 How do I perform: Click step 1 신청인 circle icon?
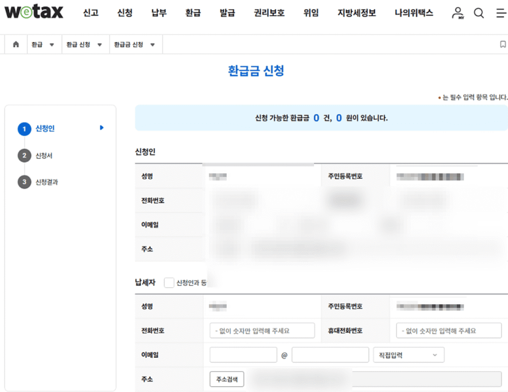tap(24, 129)
